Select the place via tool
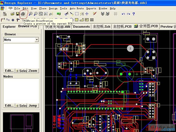Screen dimensions: 176x132 [x=18, y=20]
